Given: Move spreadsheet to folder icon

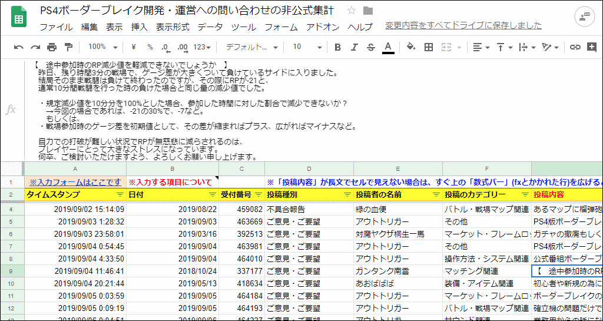Looking at the screenshot, I should pyautogui.click(x=368, y=11).
